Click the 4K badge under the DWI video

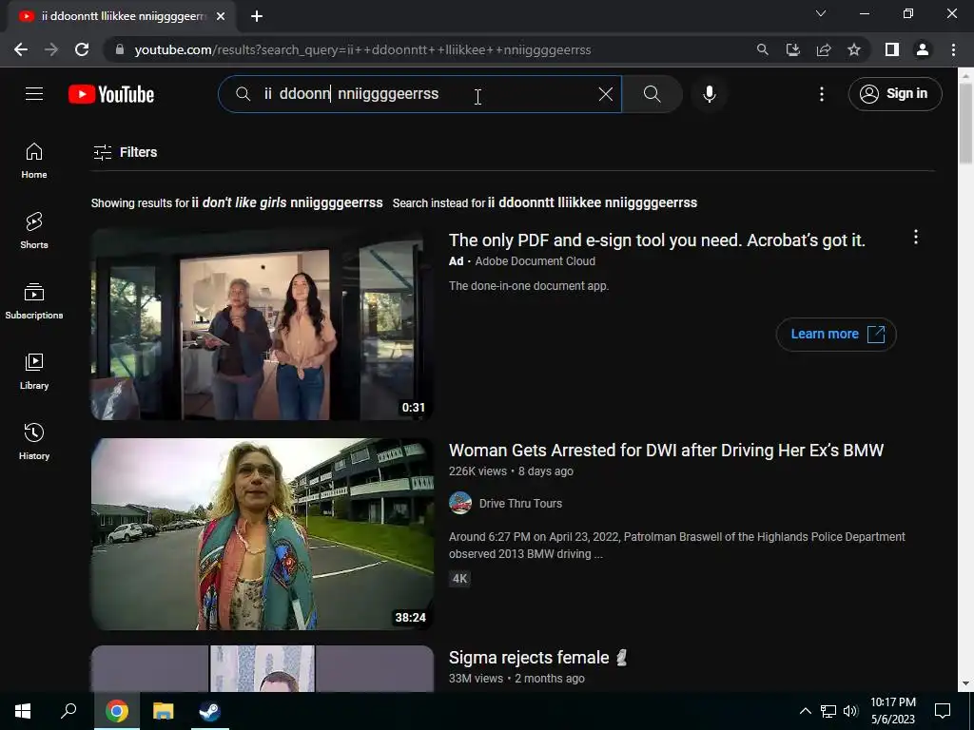tap(459, 579)
